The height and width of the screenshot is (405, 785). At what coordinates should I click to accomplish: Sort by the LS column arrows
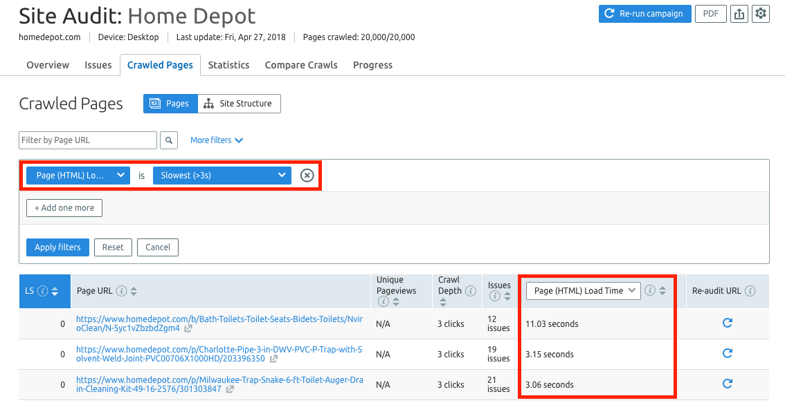pos(55,291)
